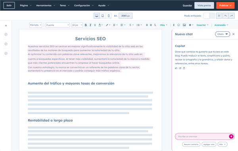Open the Ayuda menu
238x151 pixels.
(x=104, y=6)
